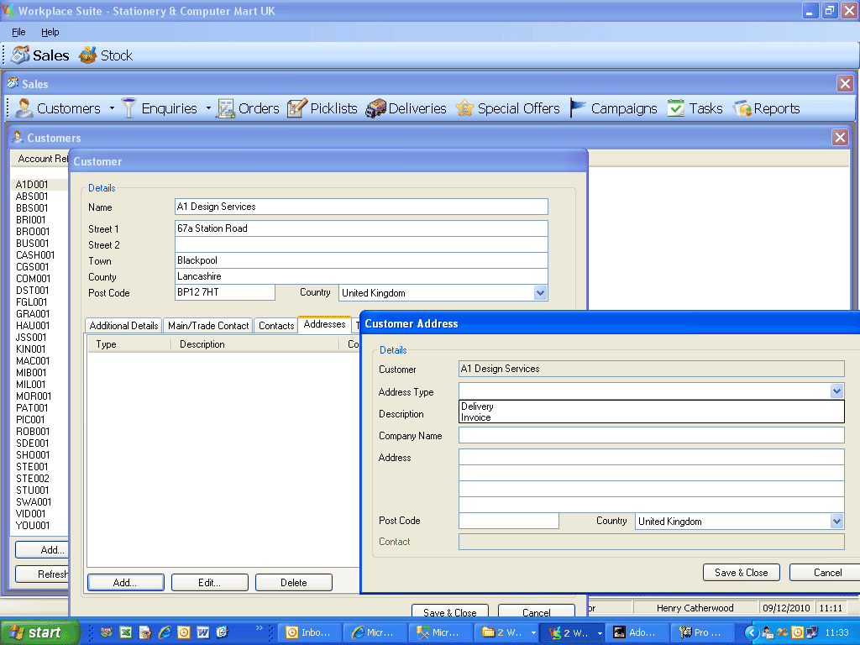This screenshot has height=645, width=860.
Task: Open Picklists from the Sales toolbar
Action: pos(322,108)
